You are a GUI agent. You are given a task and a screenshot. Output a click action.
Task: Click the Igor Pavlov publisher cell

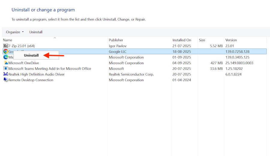(x=118, y=46)
